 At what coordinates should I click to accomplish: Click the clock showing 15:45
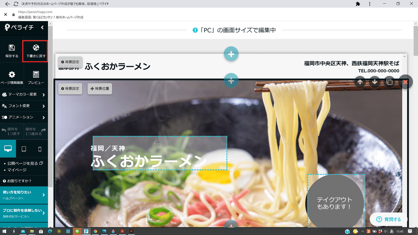[400, 231]
